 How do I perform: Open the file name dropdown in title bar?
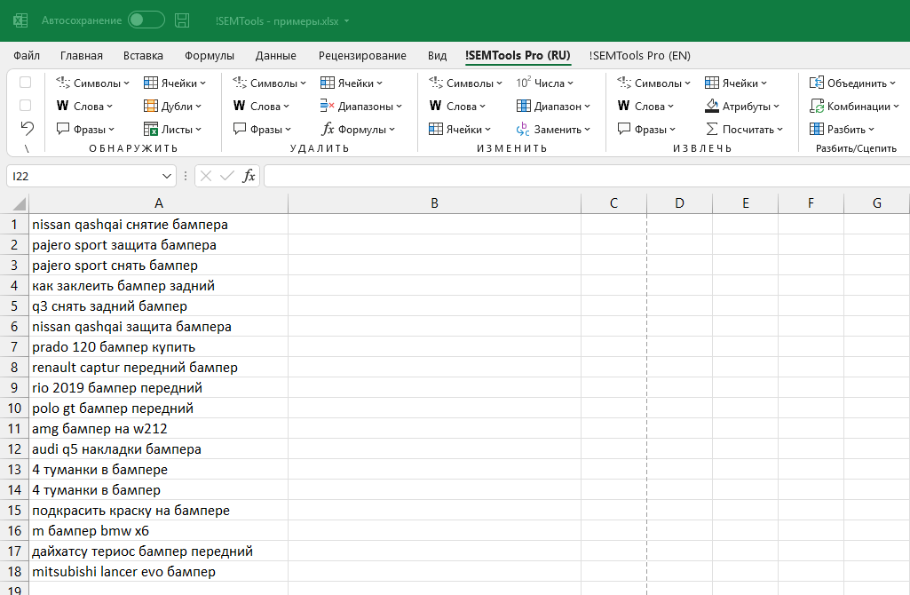click(x=346, y=21)
